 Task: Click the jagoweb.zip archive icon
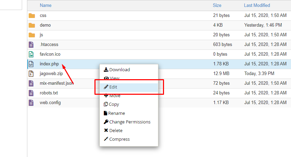[31, 74]
